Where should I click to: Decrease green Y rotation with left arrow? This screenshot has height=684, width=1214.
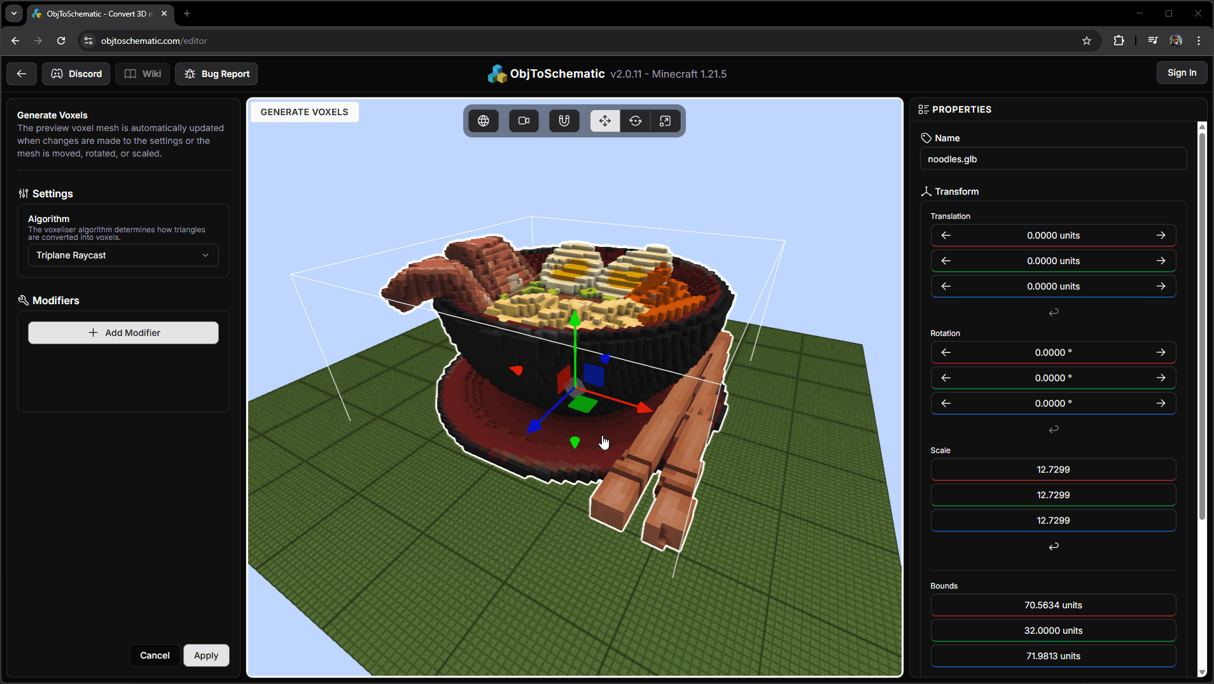tap(946, 378)
